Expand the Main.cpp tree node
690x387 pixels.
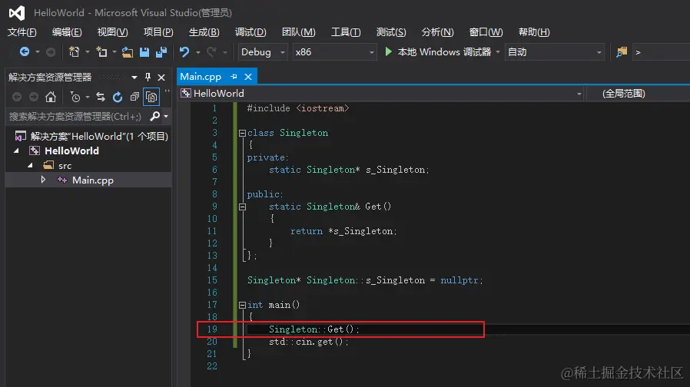pos(43,180)
